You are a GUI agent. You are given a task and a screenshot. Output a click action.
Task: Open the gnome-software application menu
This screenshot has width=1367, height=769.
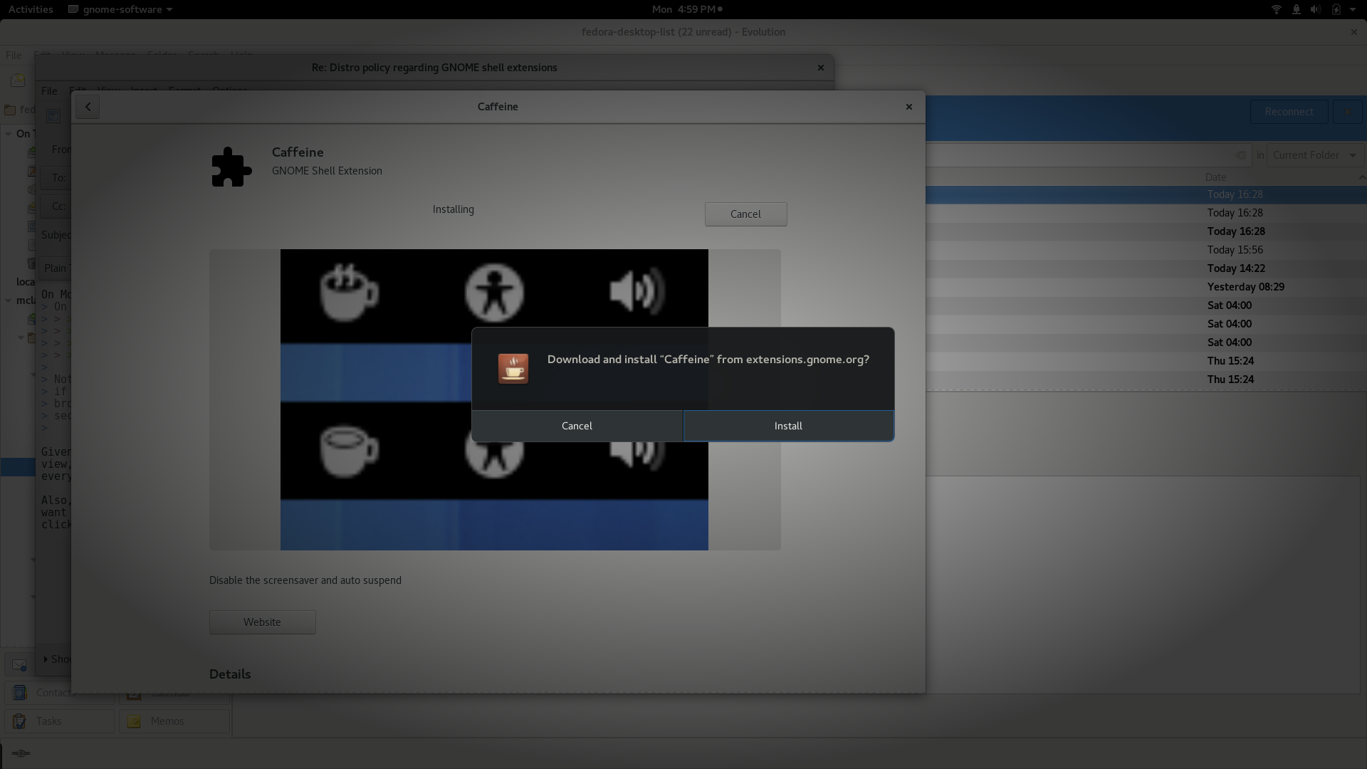coord(120,9)
